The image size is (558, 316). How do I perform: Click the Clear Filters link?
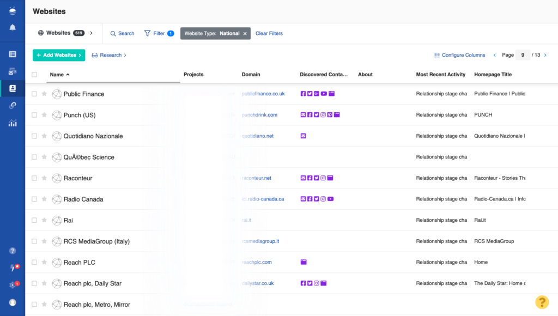pos(269,33)
